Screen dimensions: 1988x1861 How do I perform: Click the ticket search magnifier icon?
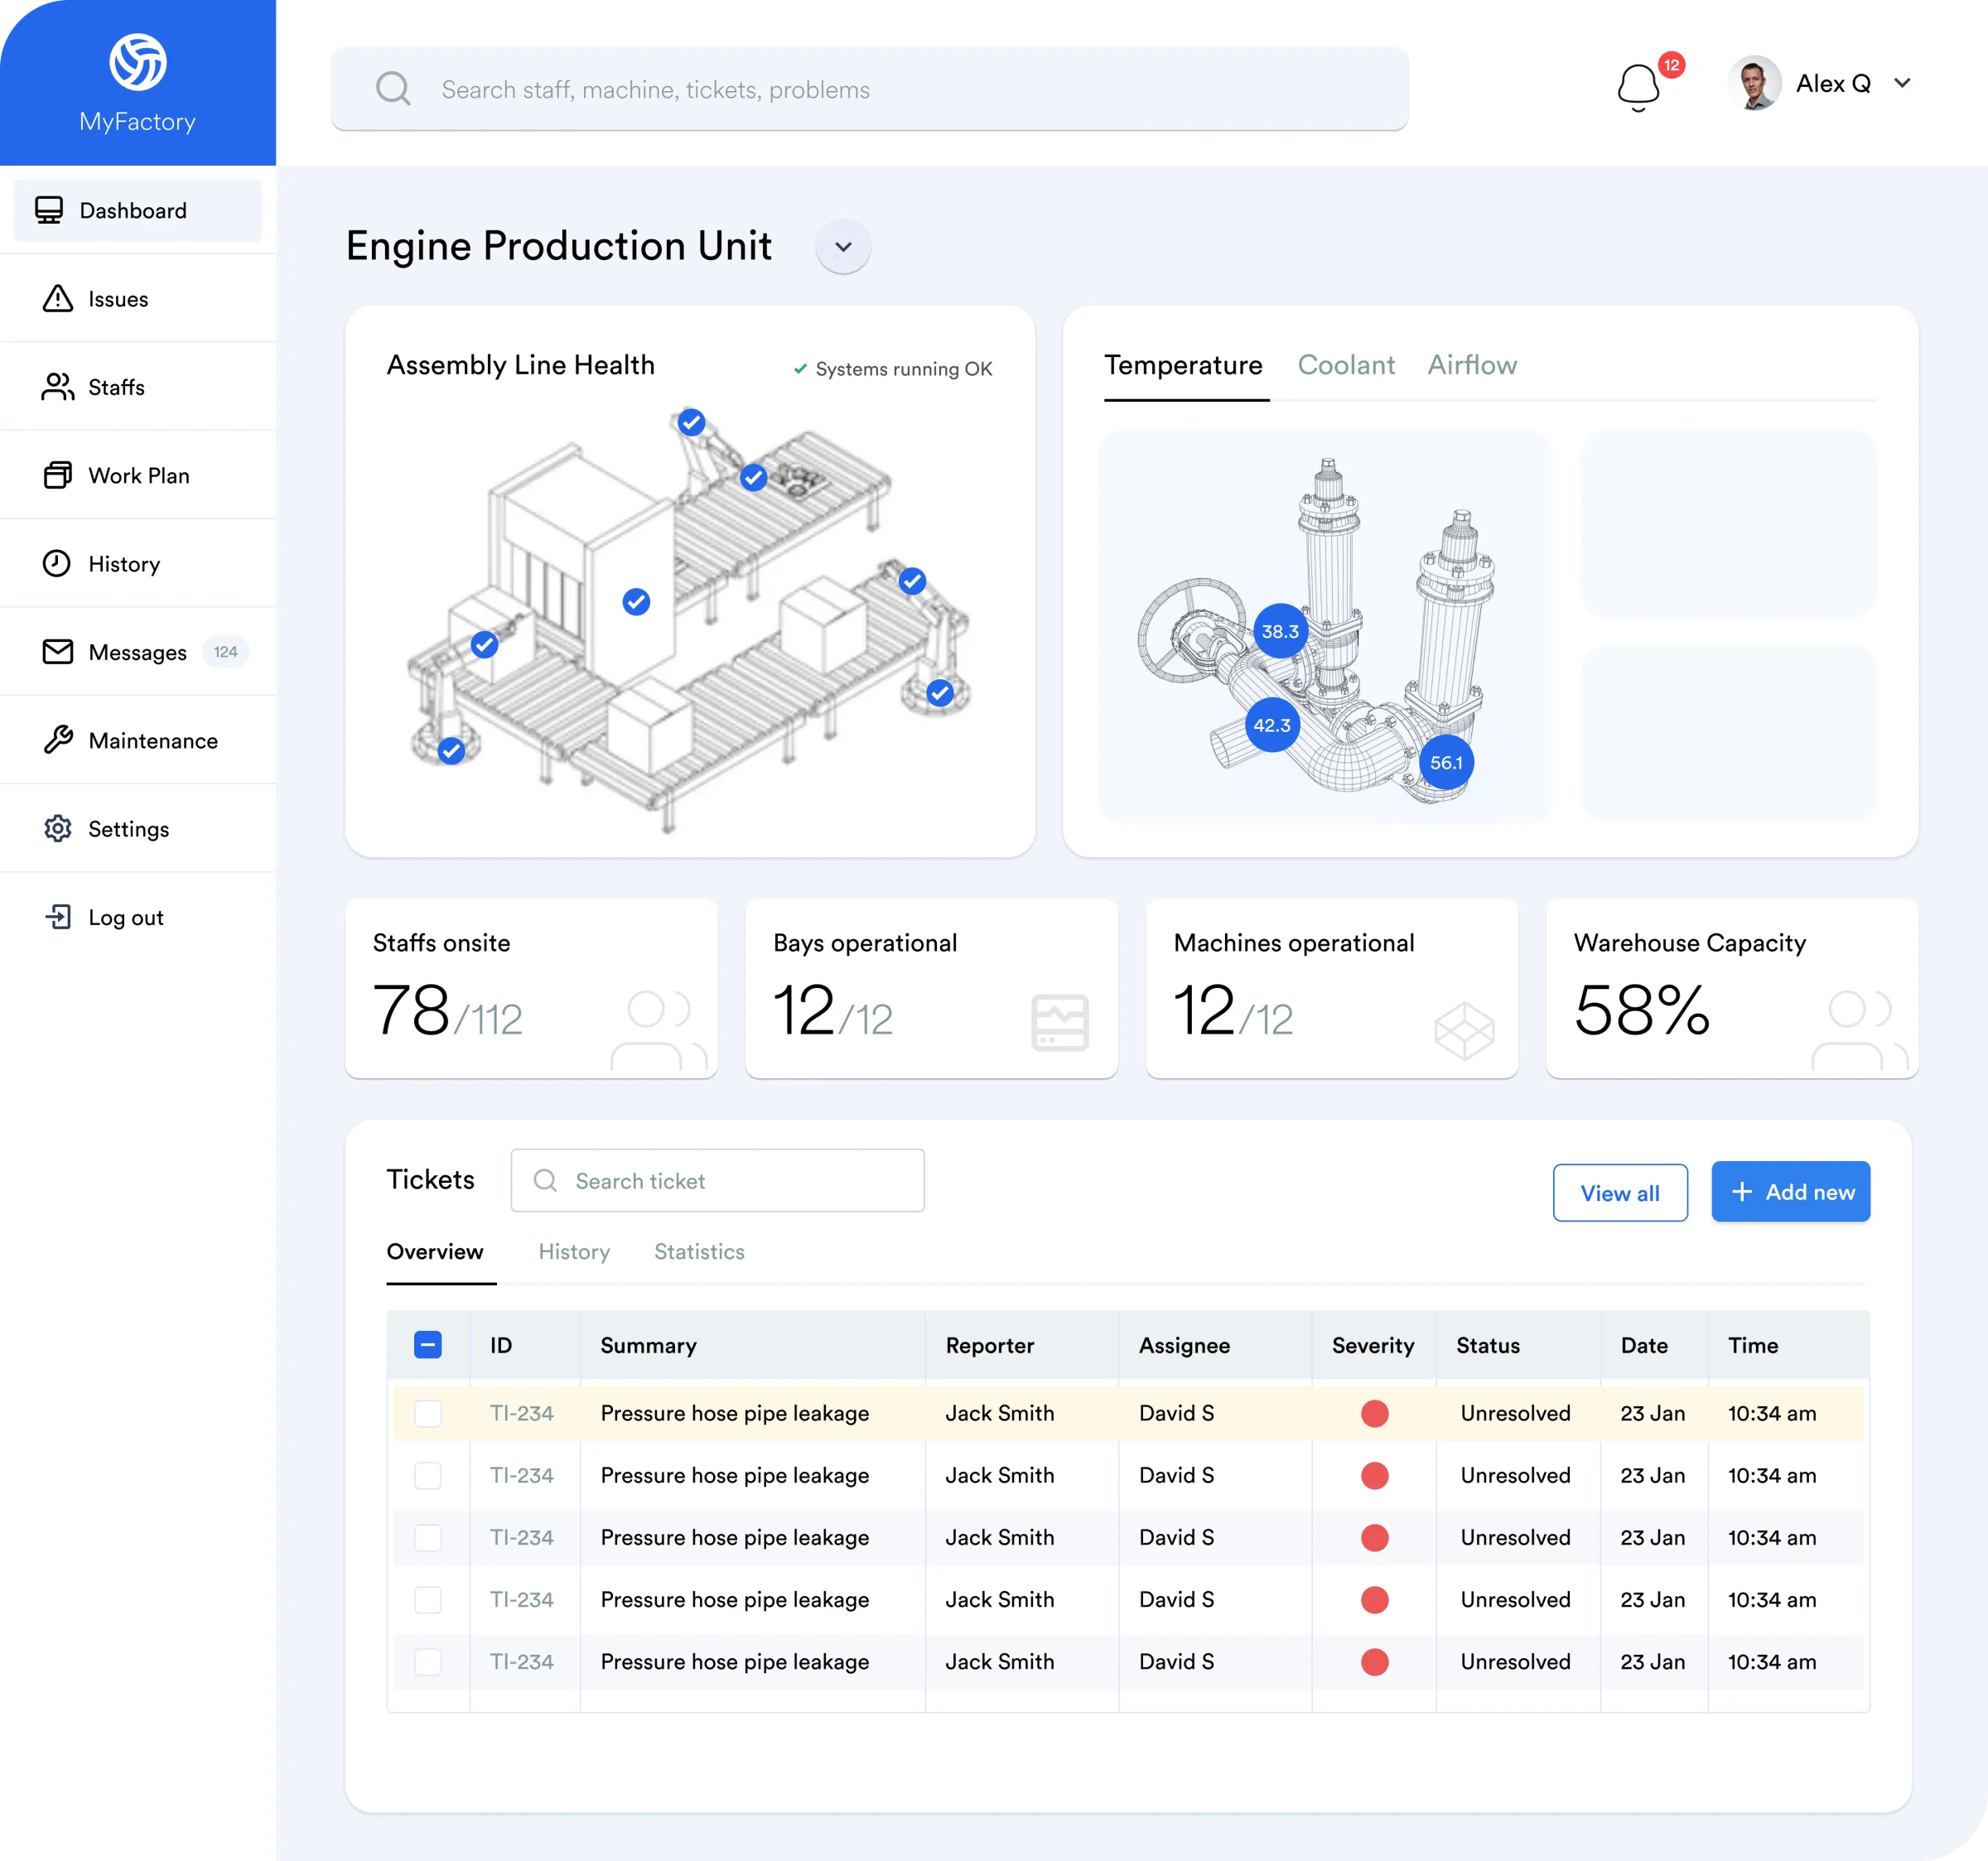point(545,1180)
